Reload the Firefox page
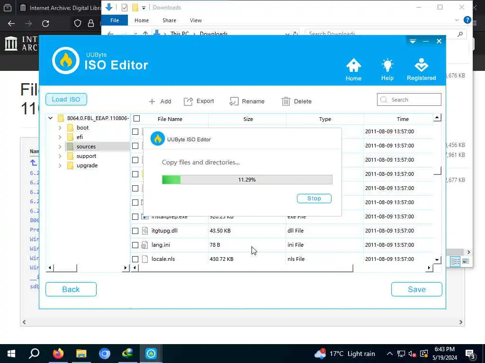 45,24
